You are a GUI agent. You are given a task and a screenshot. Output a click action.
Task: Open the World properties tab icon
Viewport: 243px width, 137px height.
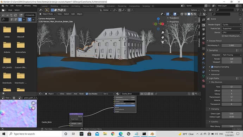204,43
